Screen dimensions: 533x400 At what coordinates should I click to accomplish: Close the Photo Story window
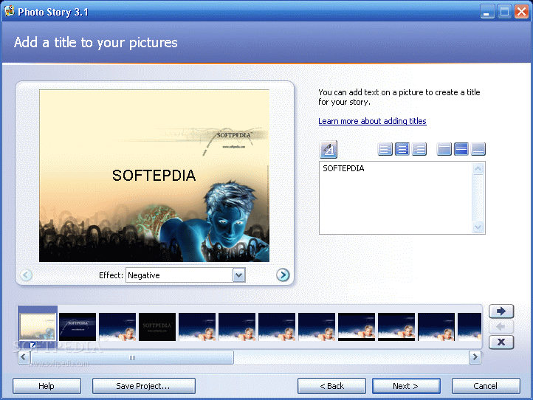pos(521,12)
